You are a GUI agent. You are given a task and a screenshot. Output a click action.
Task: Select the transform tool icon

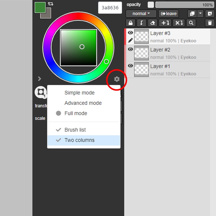(40, 92)
